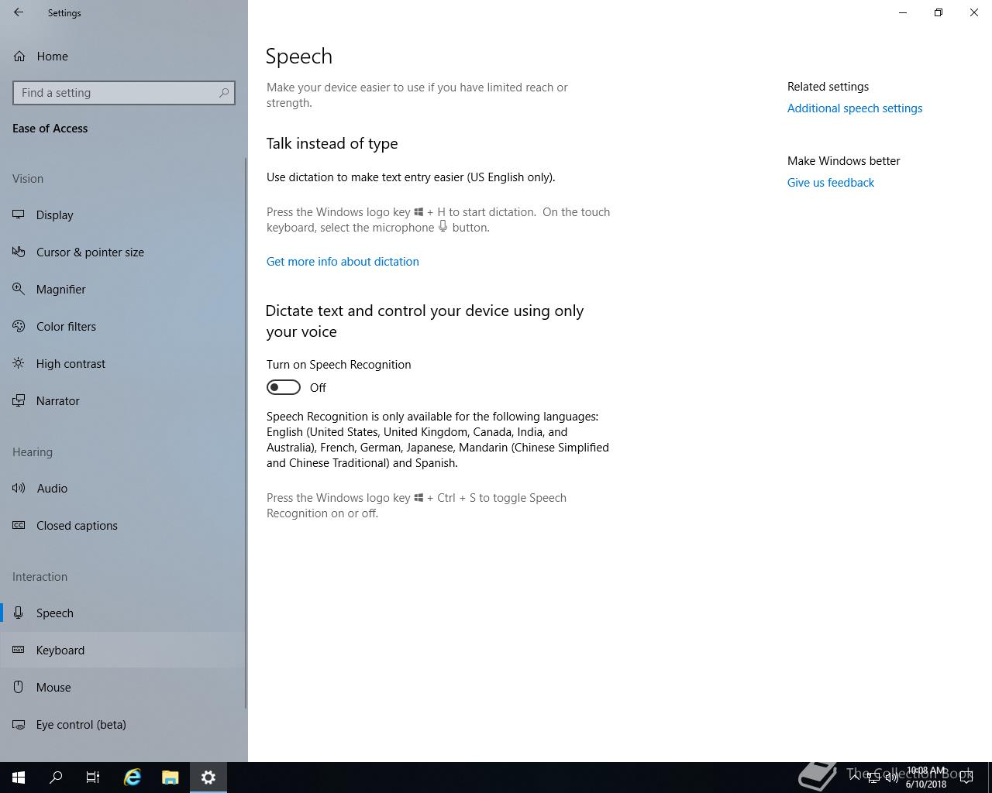Click the Make Windows better heading
Viewport: 992px width, 793px height.
[x=844, y=161]
